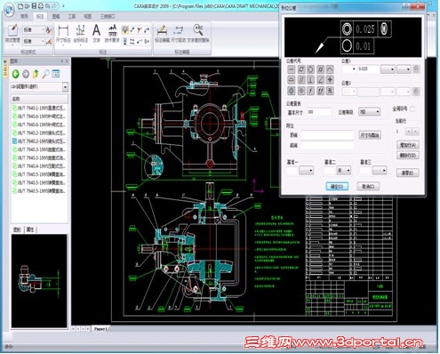Open the datum two modifier dropdown

(x=344, y=170)
